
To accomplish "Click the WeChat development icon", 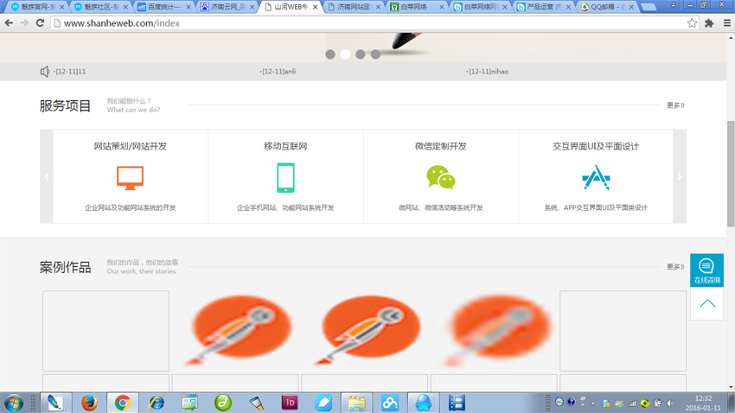I will coord(440,177).
